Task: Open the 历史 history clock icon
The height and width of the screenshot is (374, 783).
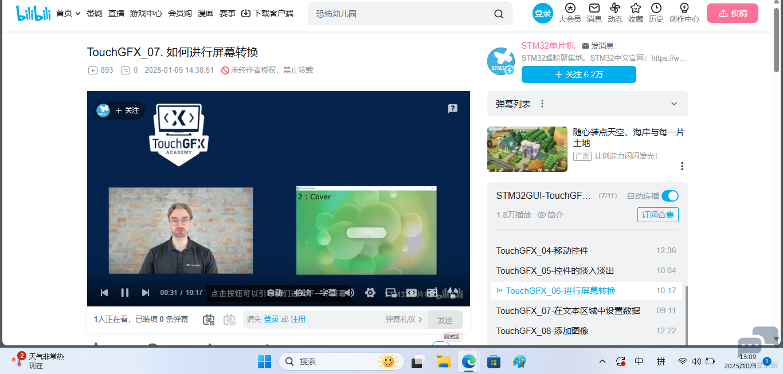Action: pyautogui.click(x=656, y=13)
